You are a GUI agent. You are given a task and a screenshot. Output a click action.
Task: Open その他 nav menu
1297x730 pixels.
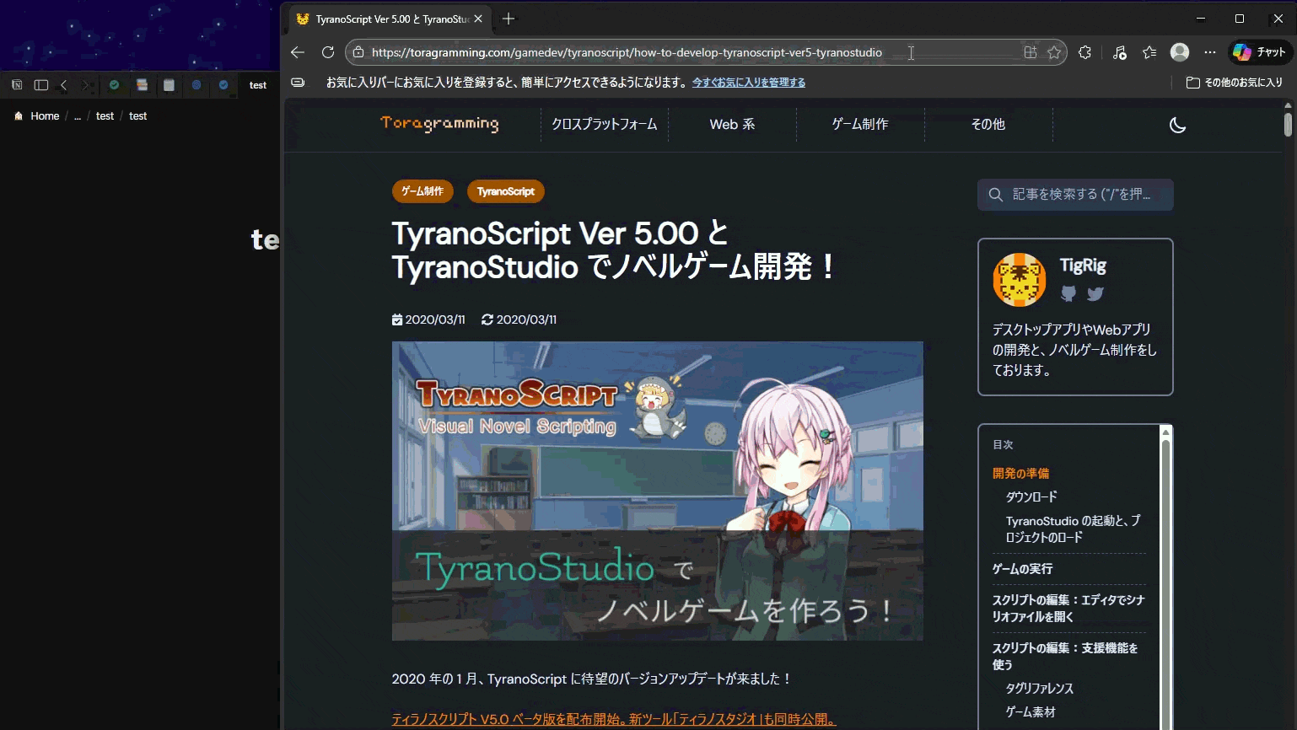(988, 124)
